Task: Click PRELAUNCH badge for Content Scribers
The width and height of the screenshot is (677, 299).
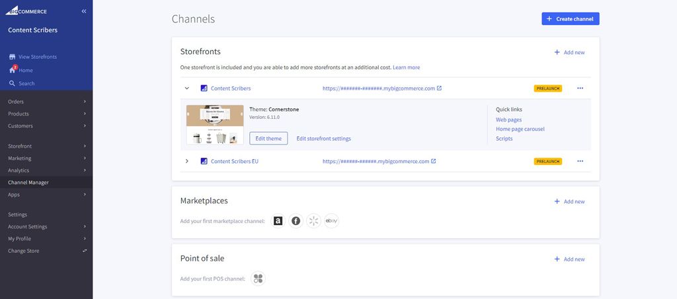Action: 548,88
